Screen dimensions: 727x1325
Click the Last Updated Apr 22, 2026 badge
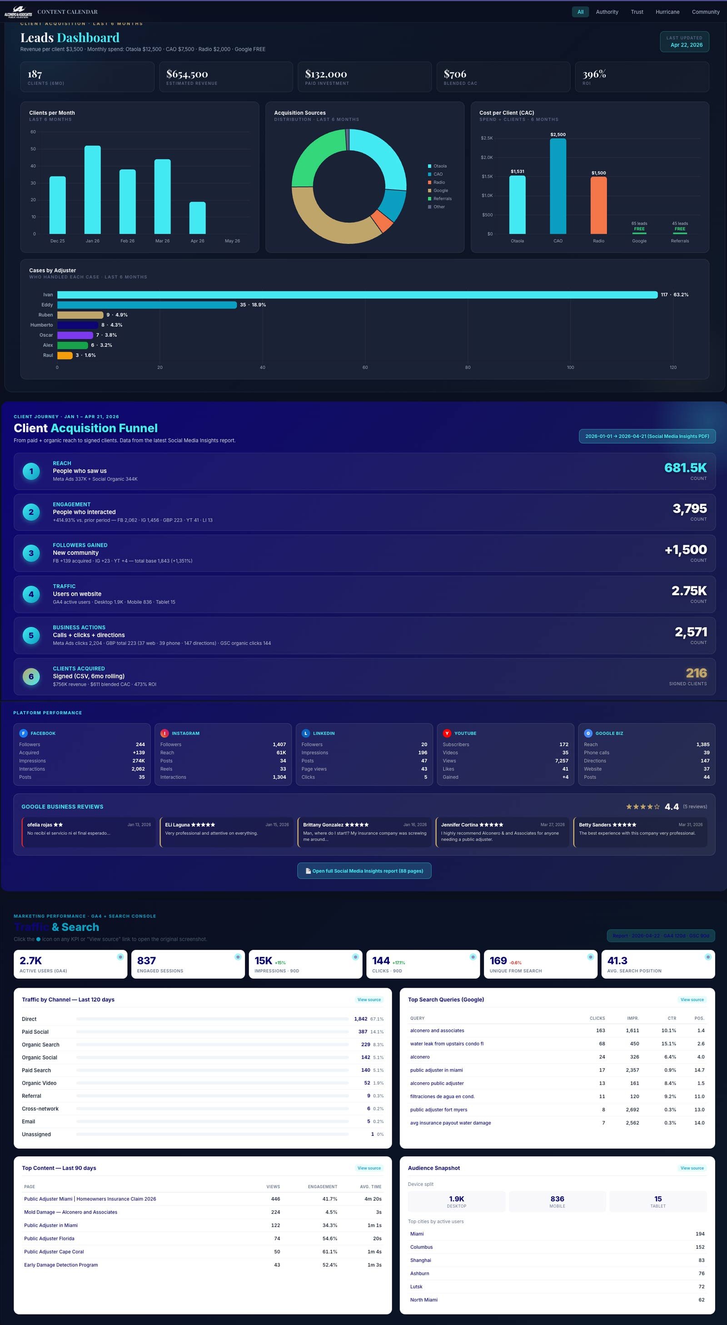684,42
